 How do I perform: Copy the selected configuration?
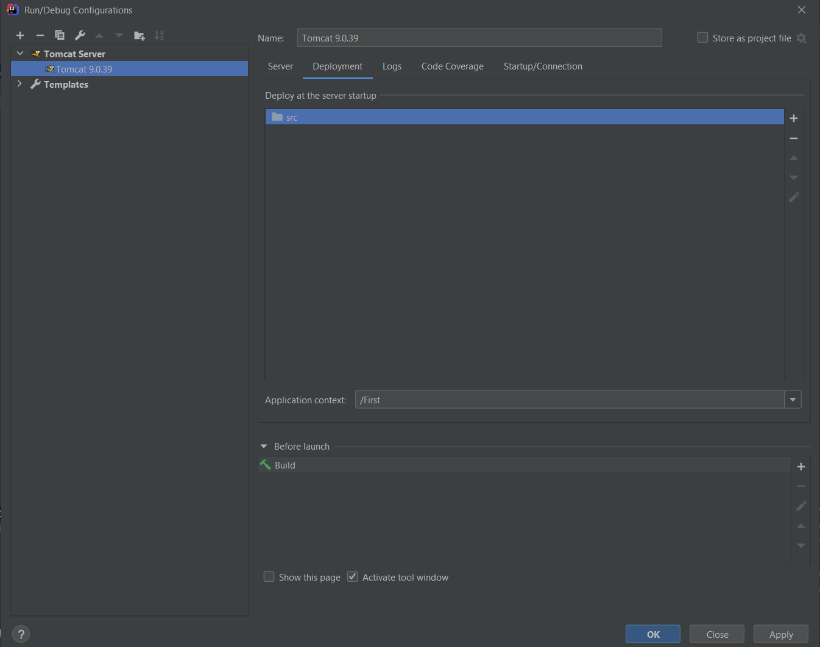pos(60,35)
